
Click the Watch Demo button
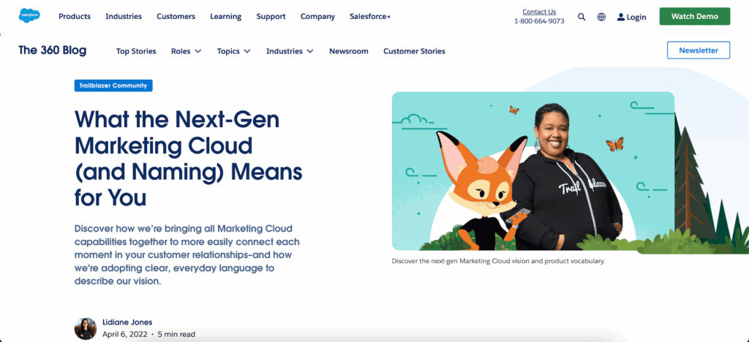pyautogui.click(x=695, y=16)
